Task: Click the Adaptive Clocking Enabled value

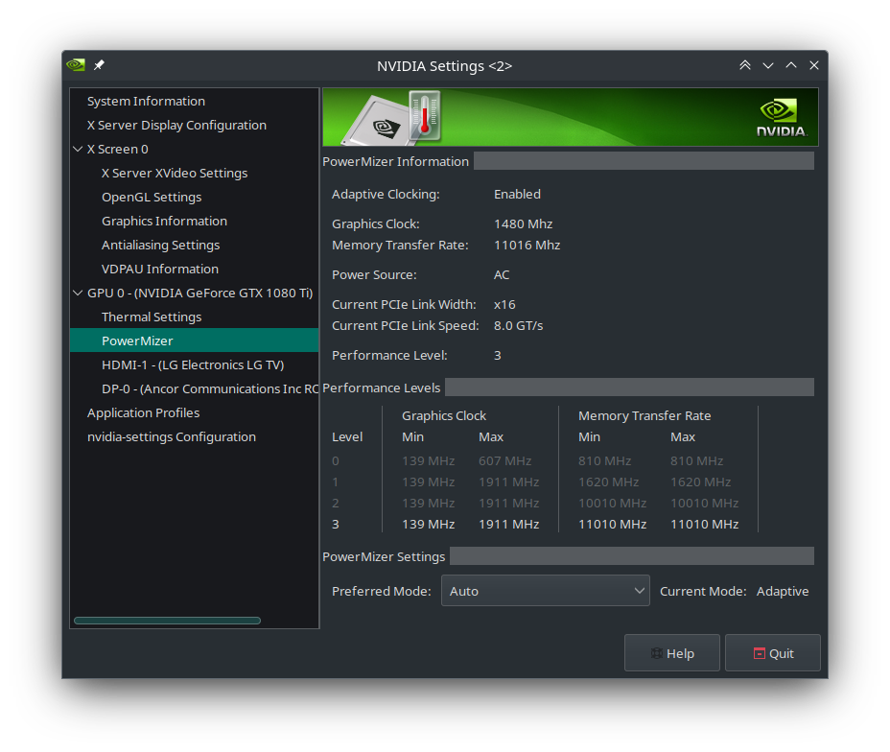Action: (x=517, y=194)
